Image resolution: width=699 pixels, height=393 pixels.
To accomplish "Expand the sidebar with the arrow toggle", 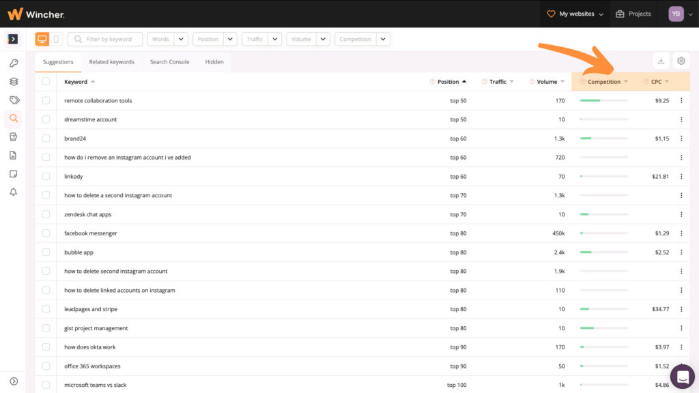I will [x=13, y=39].
